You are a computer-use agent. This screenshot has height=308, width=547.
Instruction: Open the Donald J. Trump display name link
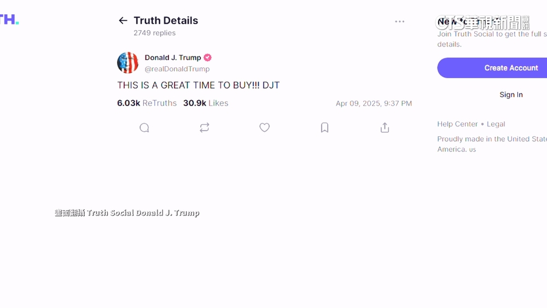pos(173,57)
